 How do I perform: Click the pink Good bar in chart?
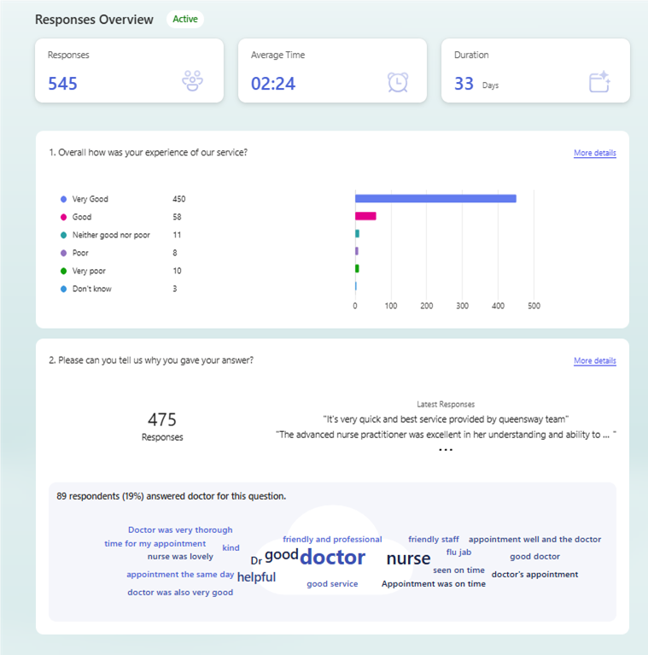click(x=365, y=216)
